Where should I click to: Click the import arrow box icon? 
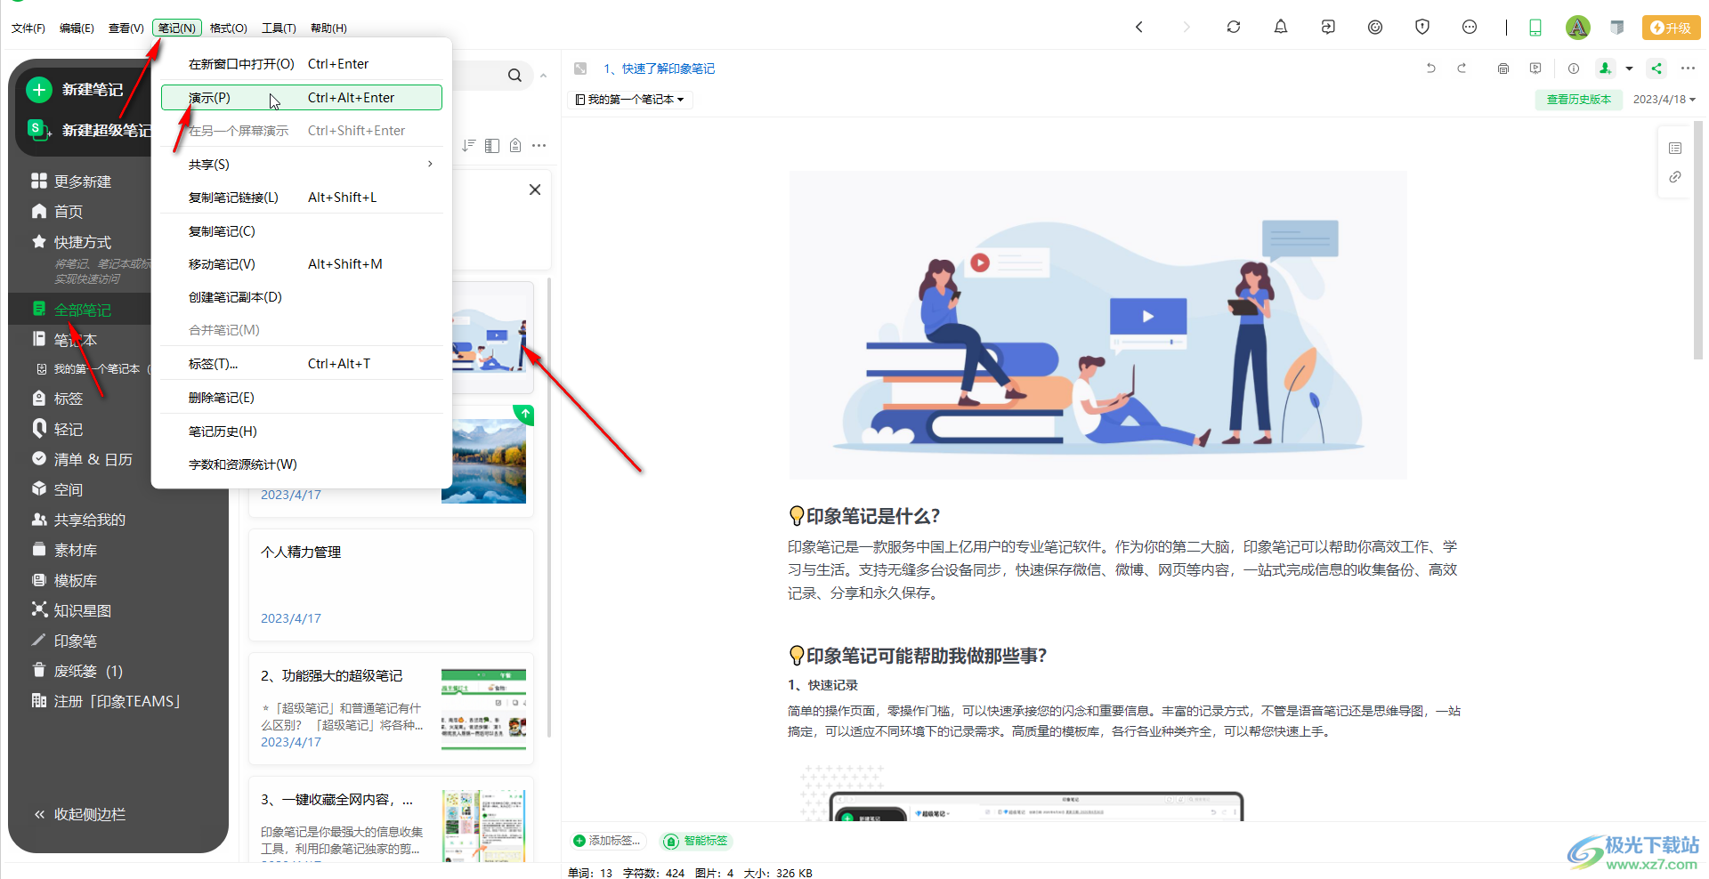click(1327, 27)
